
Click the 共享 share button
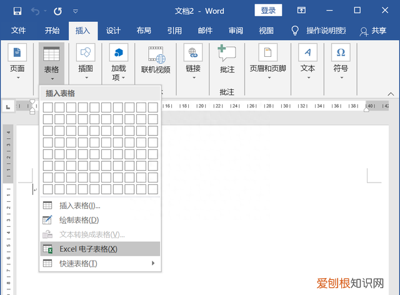373,31
